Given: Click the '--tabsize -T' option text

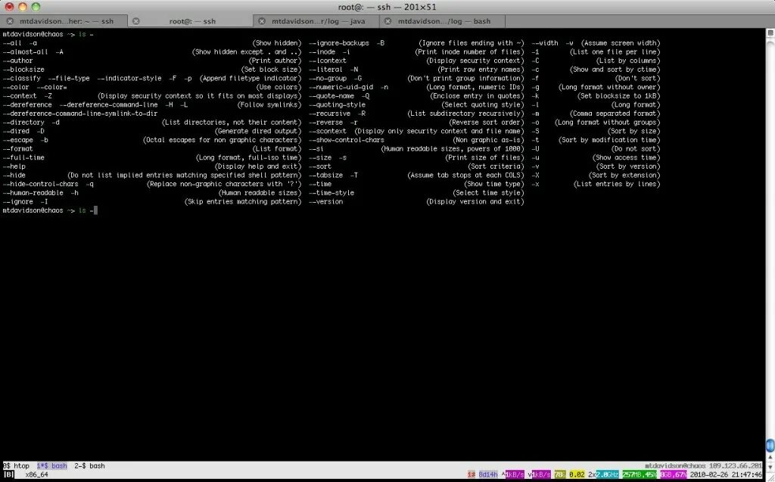Looking at the screenshot, I should [x=334, y=176].
